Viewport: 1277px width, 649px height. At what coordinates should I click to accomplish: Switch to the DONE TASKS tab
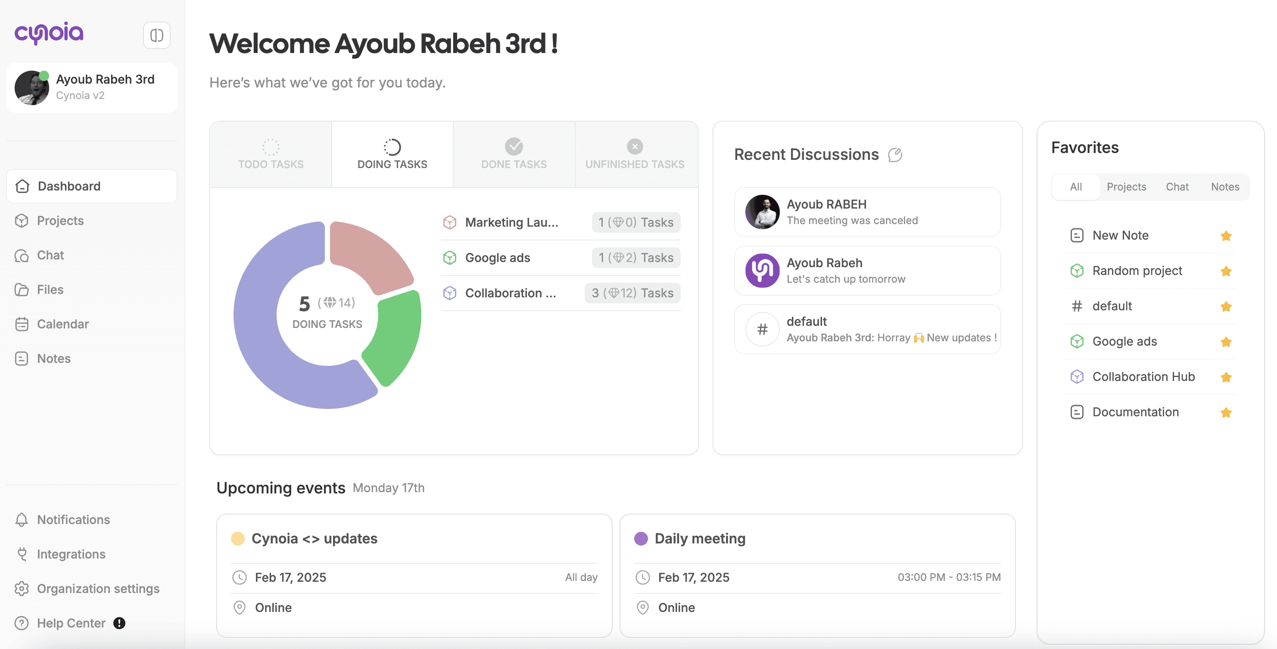click(x=514, y=154)
